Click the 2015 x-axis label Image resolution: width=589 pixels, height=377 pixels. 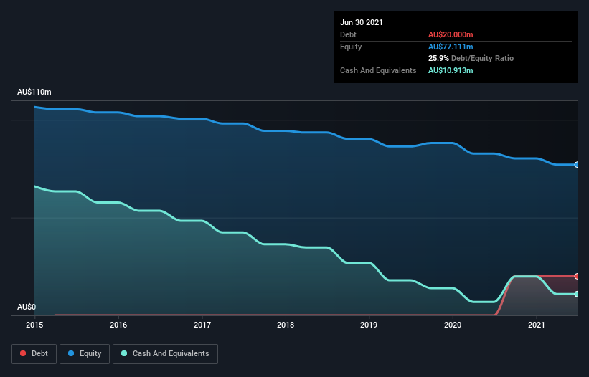tap(34, 325)
